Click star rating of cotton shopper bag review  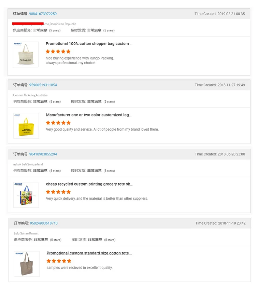pos(58,52)
